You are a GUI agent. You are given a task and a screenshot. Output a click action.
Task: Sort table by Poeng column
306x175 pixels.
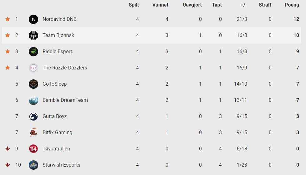click(x=292, y=5)
